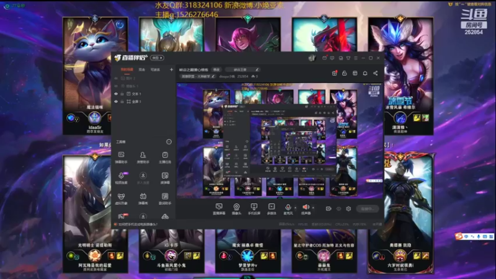The image size is (496, 279).
Task: Open the gift box icon with red badge
Action: coord(334,73)
